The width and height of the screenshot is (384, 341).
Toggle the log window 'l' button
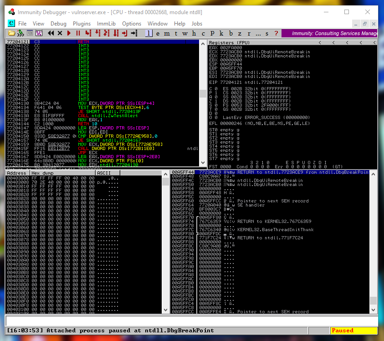(x=148, y=33)
